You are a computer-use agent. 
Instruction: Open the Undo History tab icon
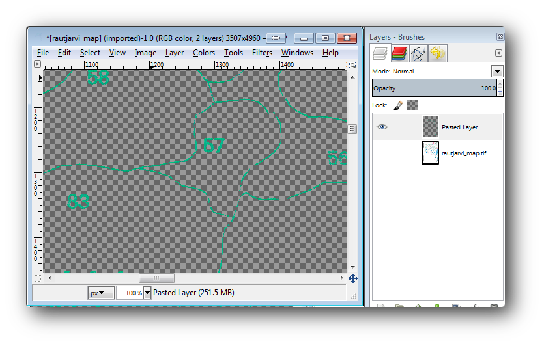[x=437, y=53]
